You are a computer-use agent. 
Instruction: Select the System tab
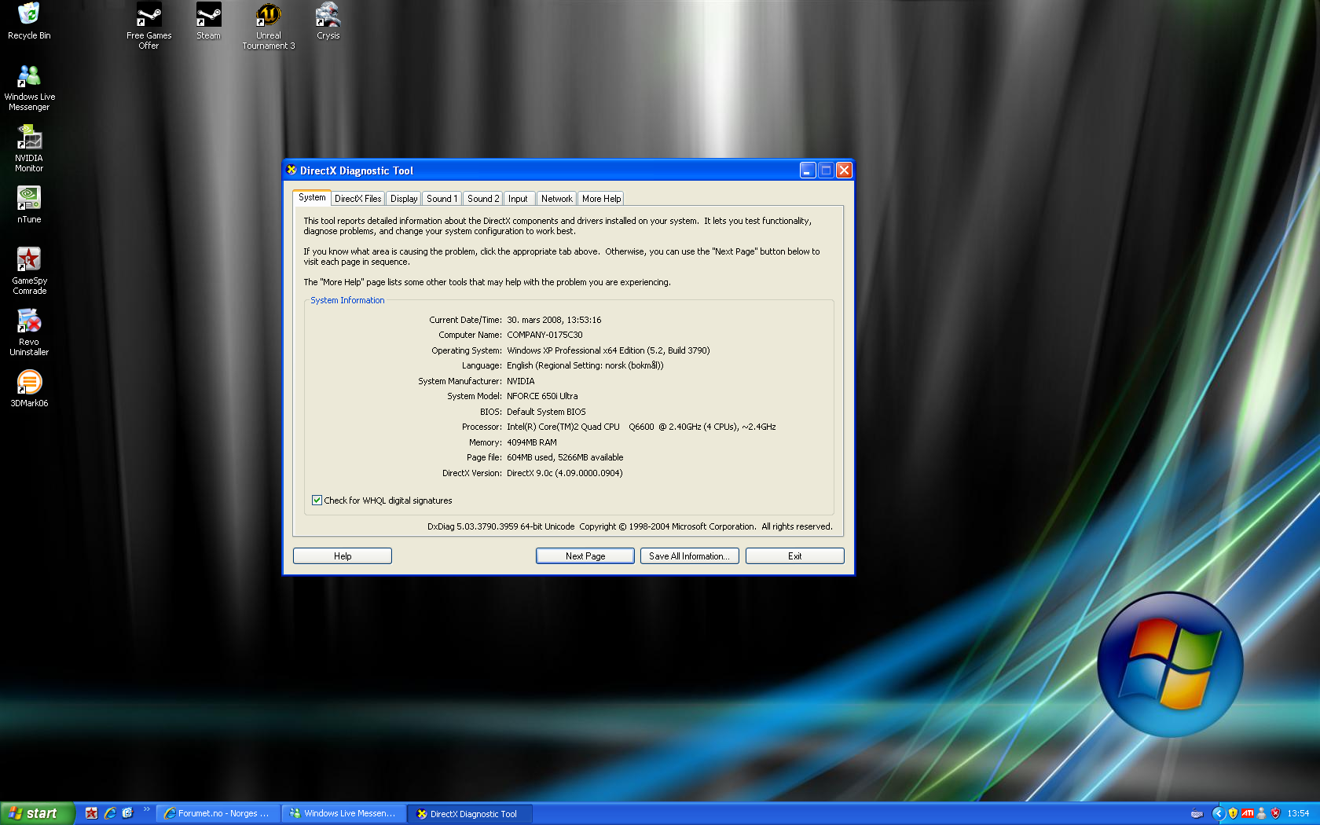coord(312,198)
